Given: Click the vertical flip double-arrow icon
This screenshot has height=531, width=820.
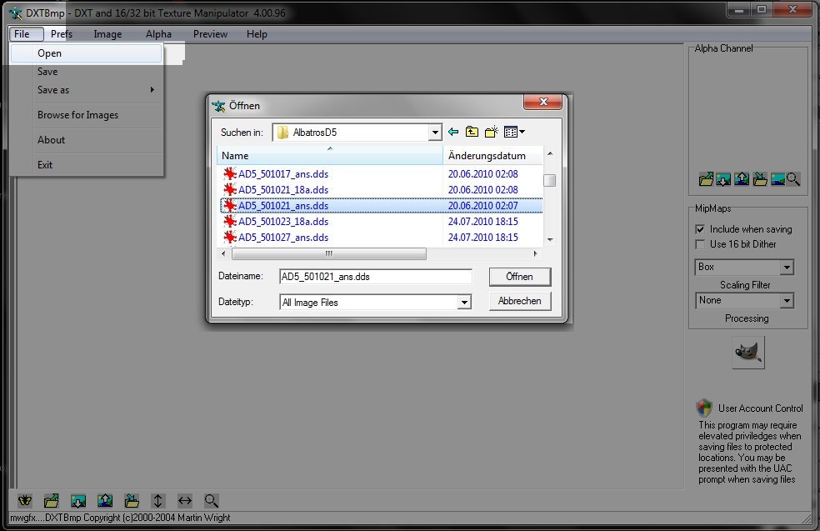Looking at the screenshot, I should pos(158,500).
